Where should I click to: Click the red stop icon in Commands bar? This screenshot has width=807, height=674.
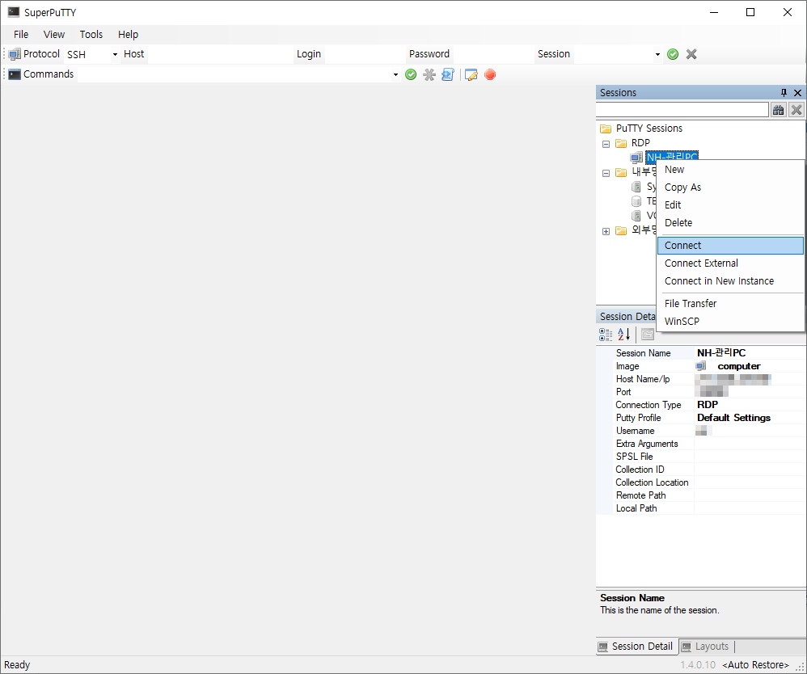(490, 74)
